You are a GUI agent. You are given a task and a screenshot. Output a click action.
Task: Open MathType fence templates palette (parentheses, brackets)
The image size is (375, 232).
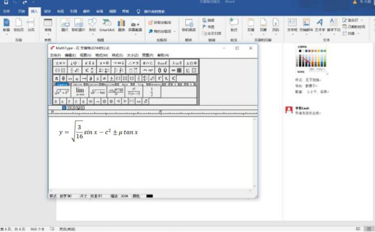pos(60,70)
